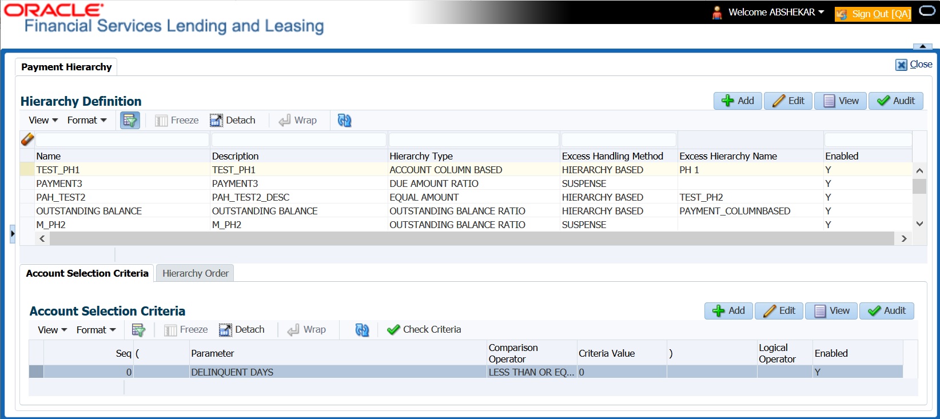Image resolution: width=940 pixels, height=419 pixels.
Task: Click View button for Account Selection Criteria
Action: (x=831, y=310)
